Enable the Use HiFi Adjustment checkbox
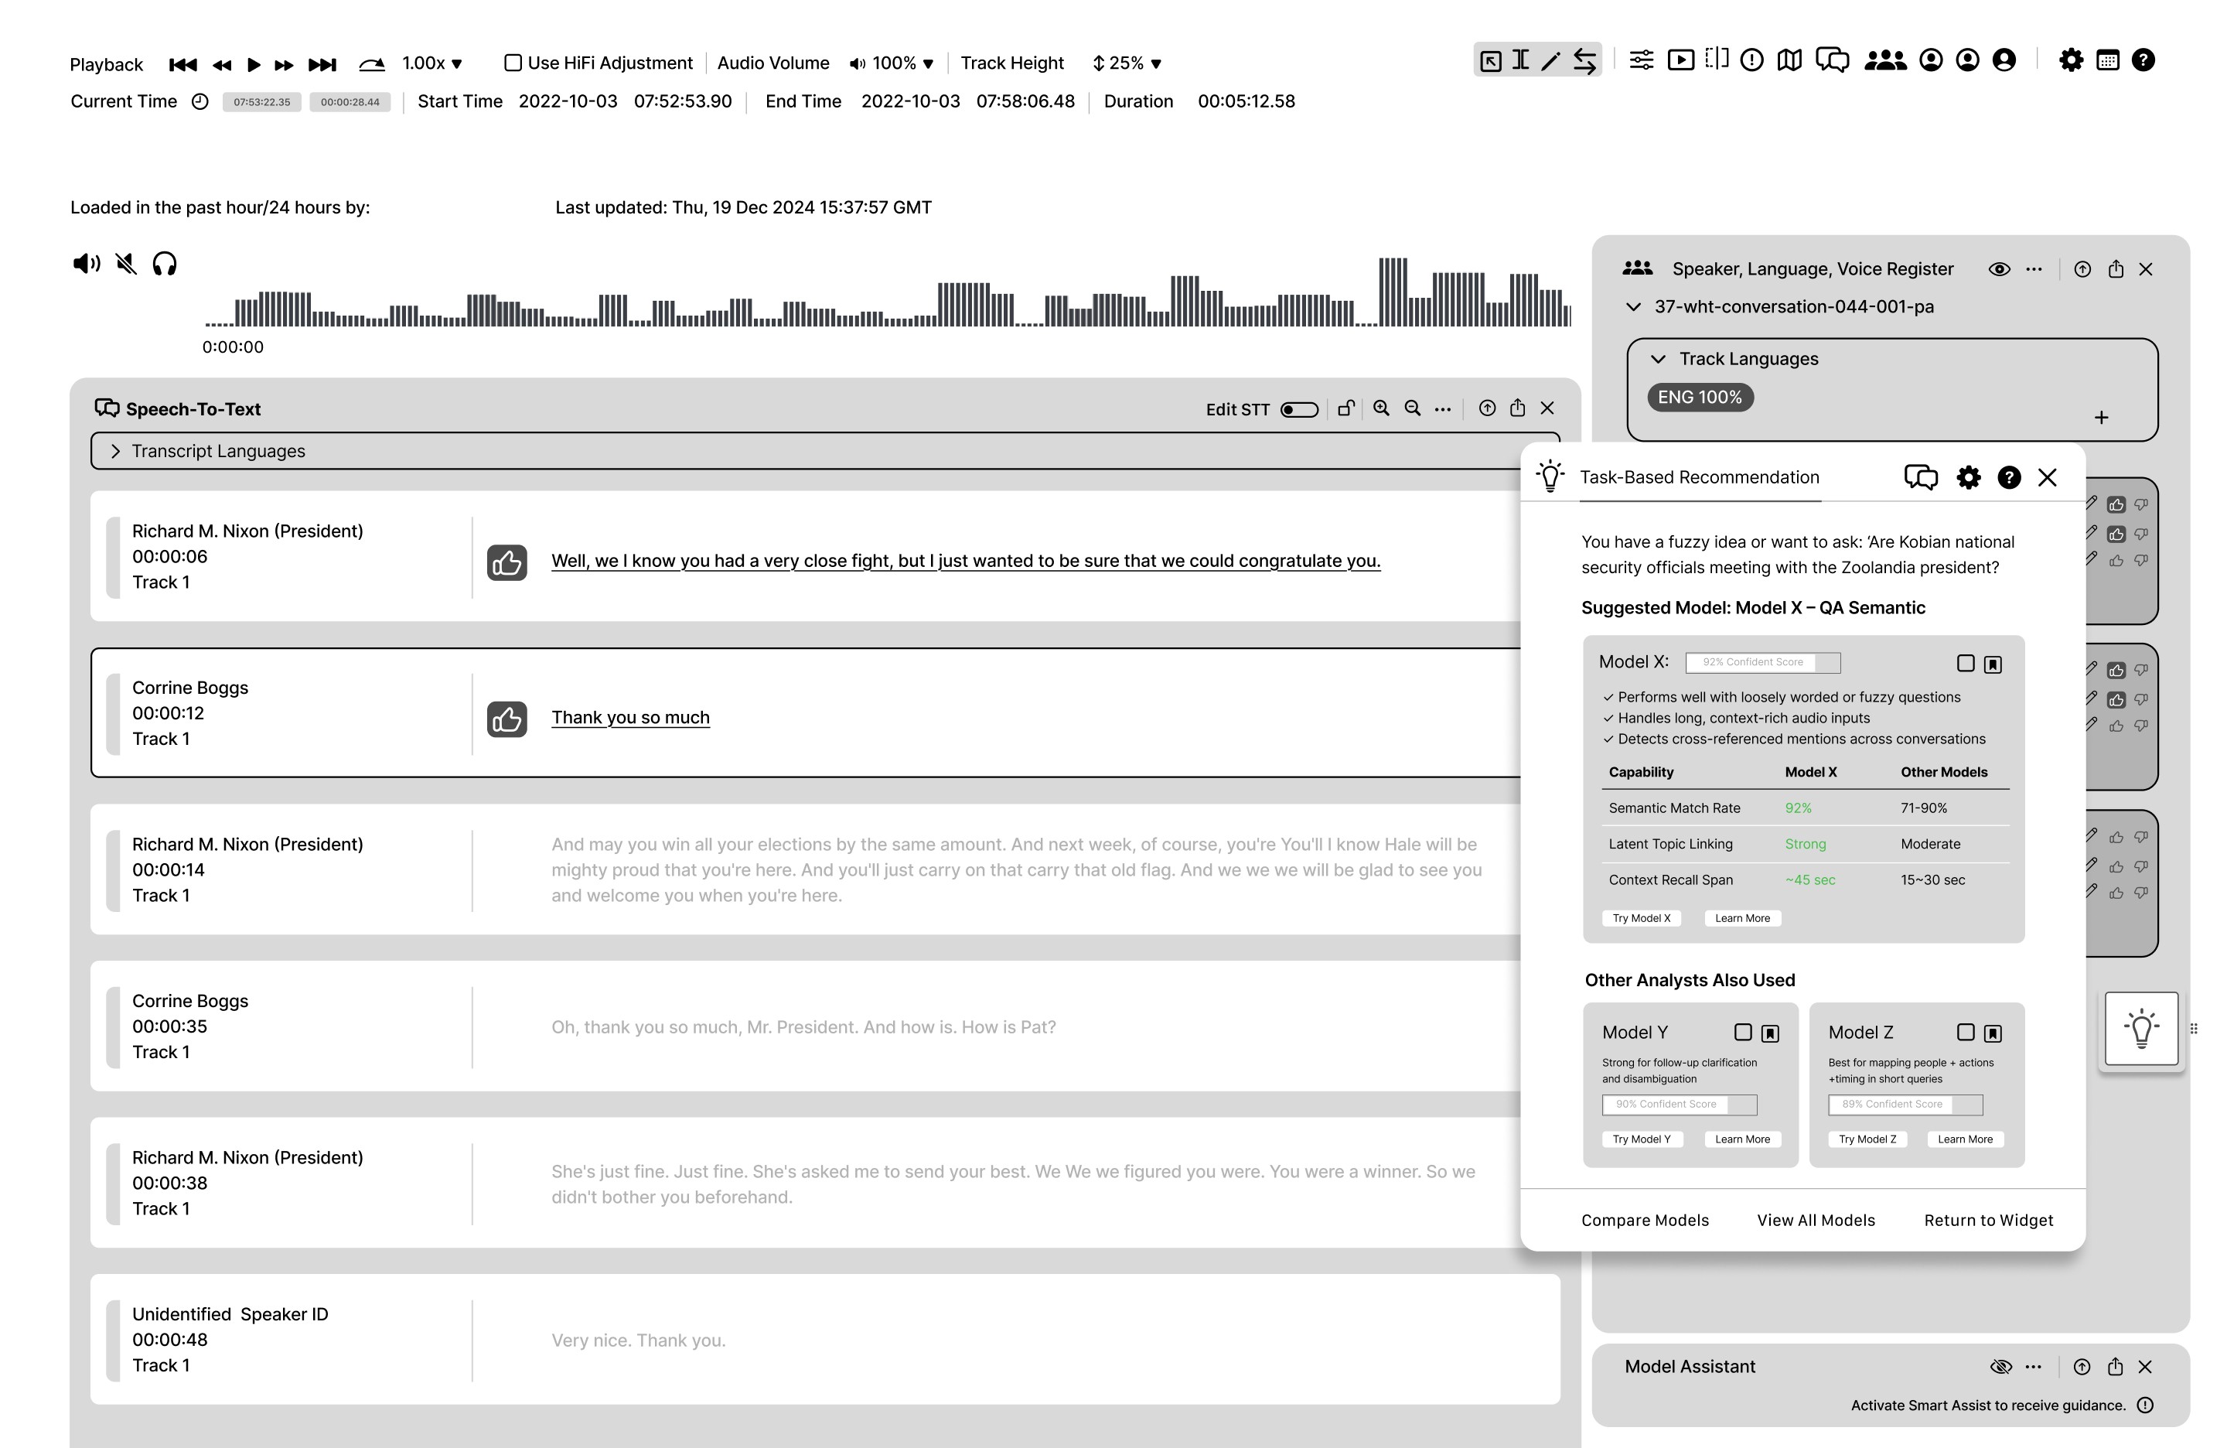 click(x=513, y=63)
